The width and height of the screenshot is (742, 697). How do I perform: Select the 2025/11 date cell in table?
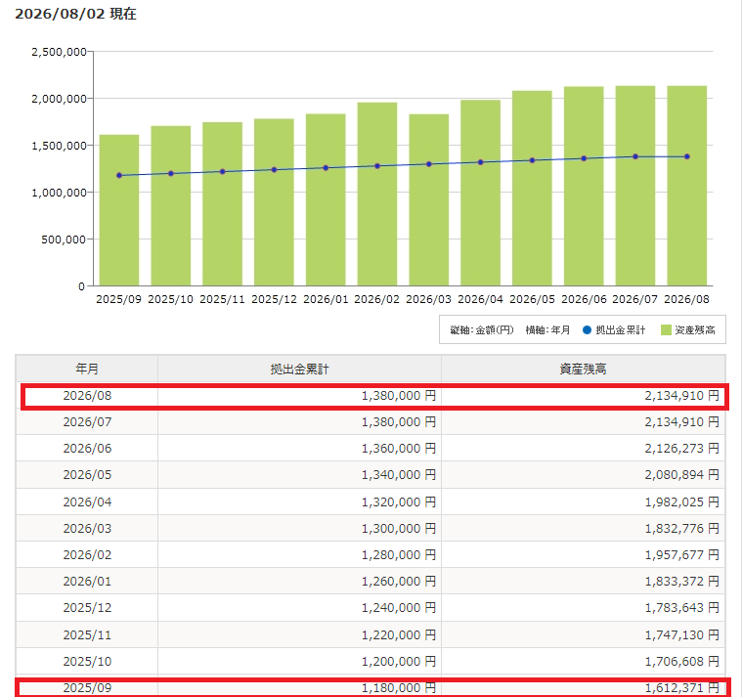click(x=87, y=634)
